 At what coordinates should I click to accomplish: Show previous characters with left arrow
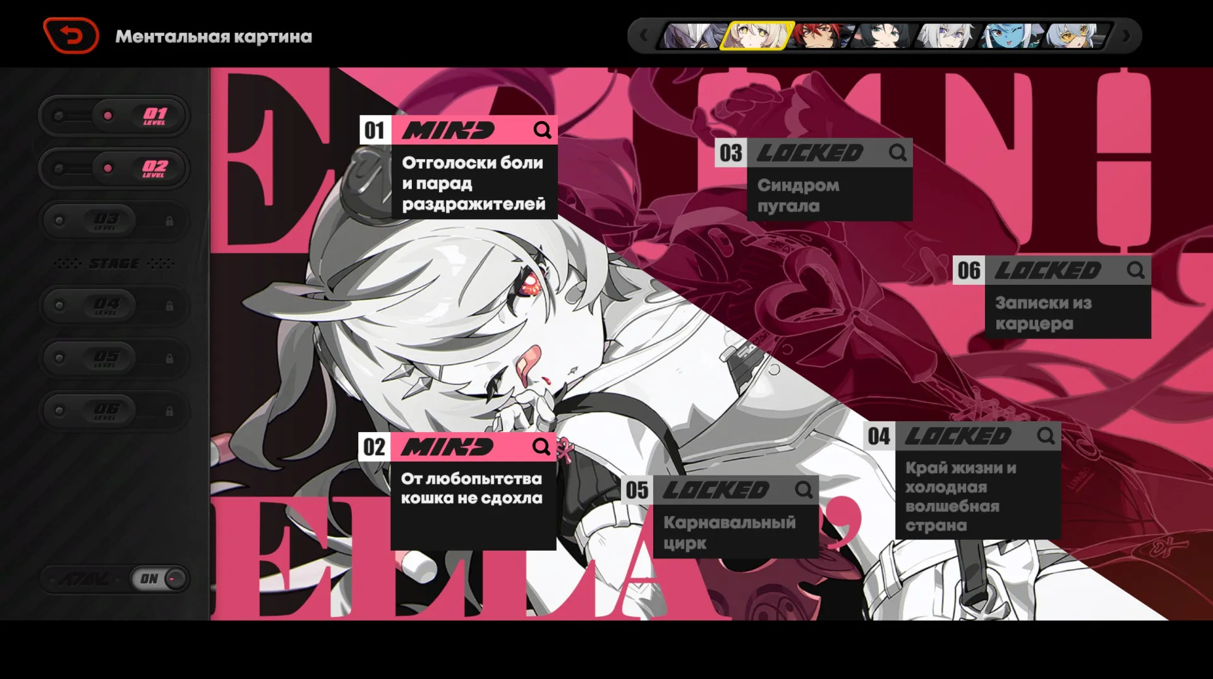pos(643,35)
